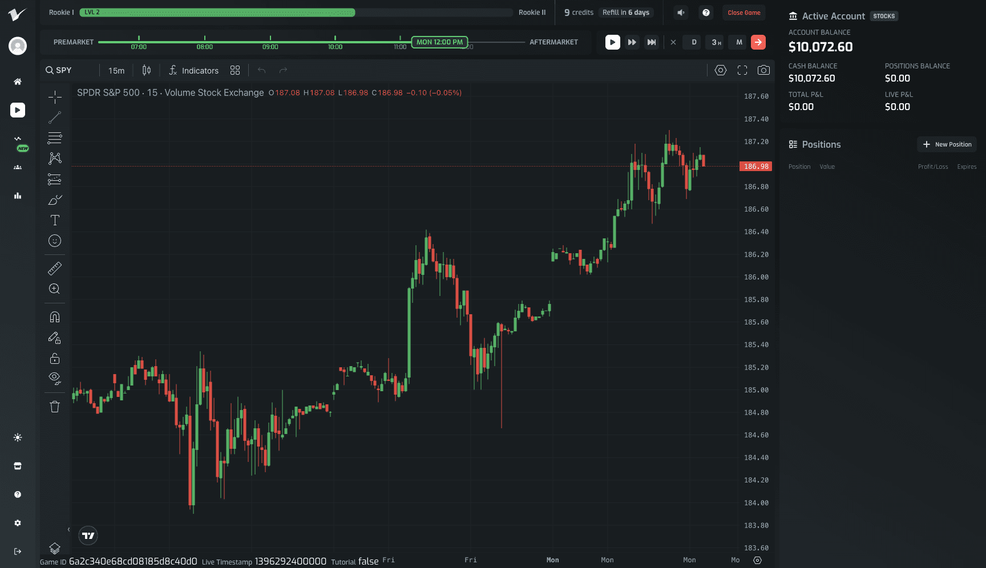
Task: Remove drawings with the trash icon
Action: click(x=55, y=407)
